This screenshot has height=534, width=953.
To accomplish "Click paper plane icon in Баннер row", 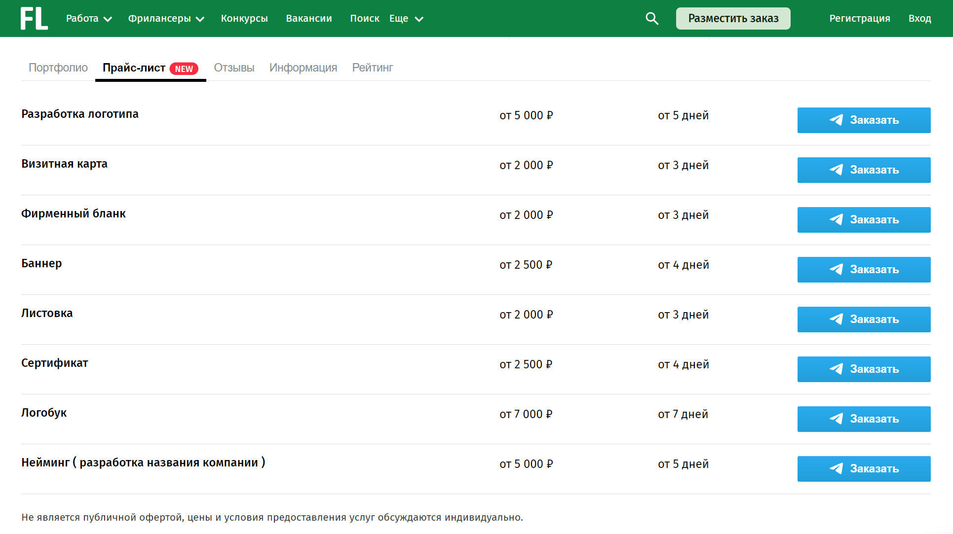I will (836, 269).
